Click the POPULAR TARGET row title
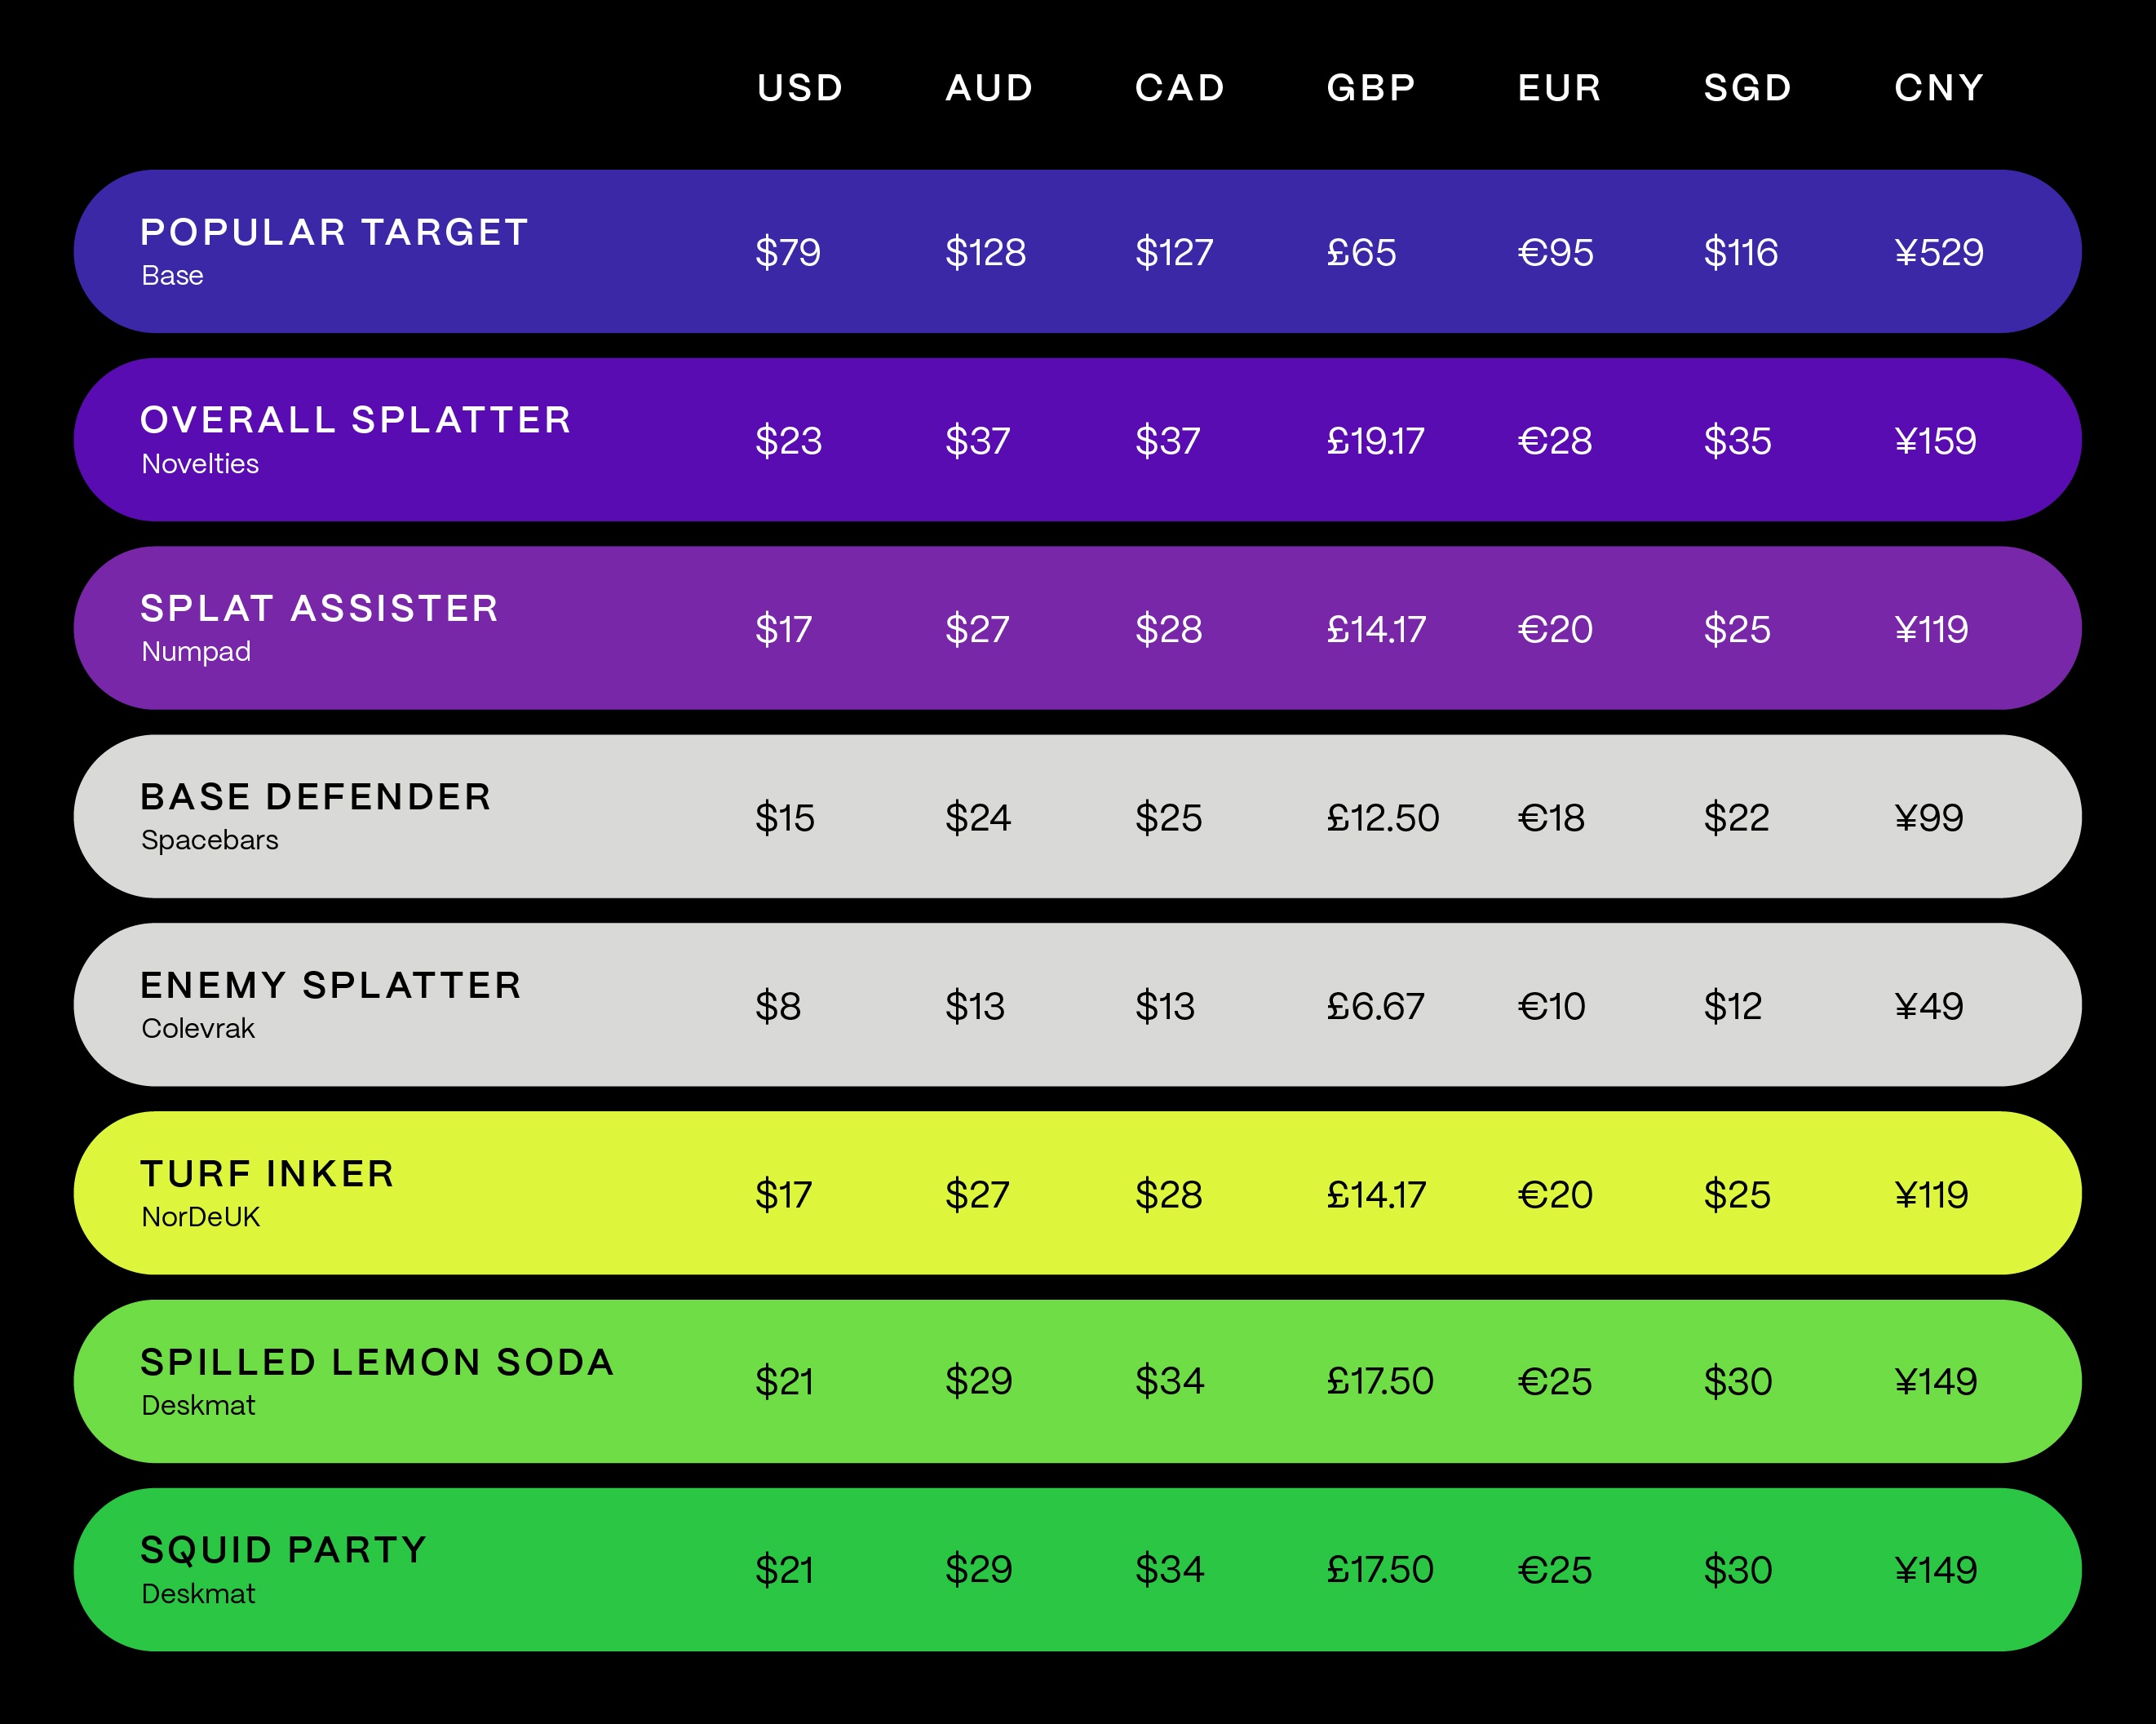 (x=334, y=232)
